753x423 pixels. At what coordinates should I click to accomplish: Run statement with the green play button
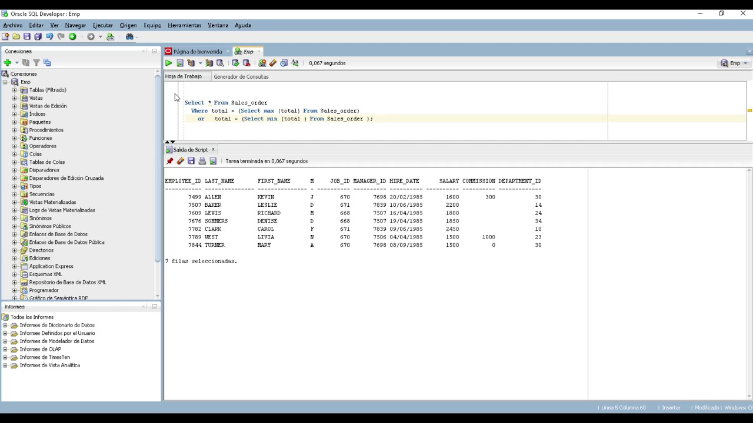pos(169,63)
